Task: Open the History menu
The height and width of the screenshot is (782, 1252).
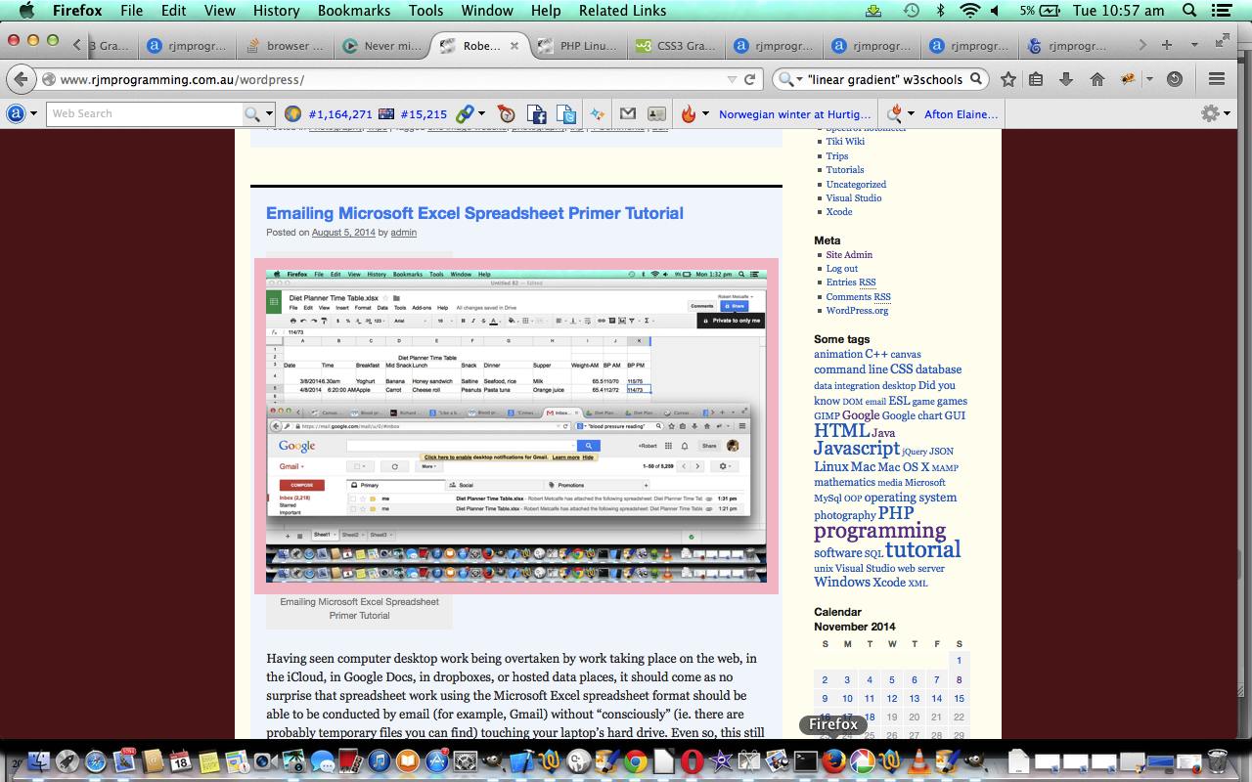Action: [276, 11]
